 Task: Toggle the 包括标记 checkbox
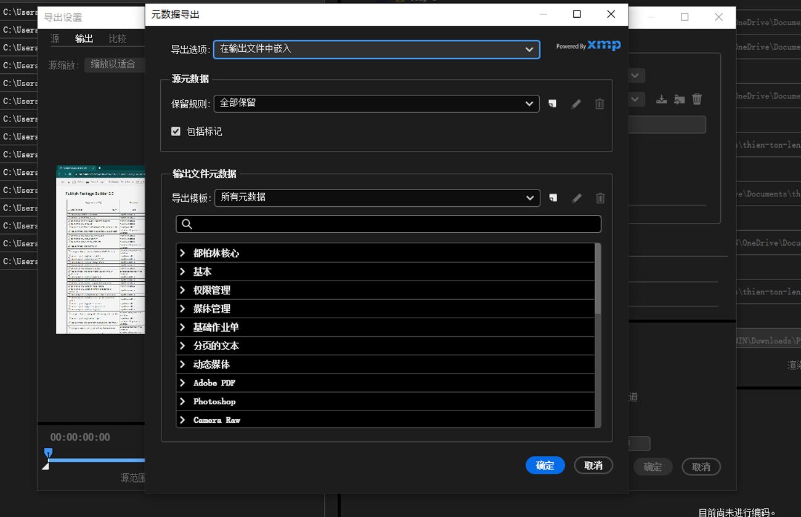pos(176,131)
